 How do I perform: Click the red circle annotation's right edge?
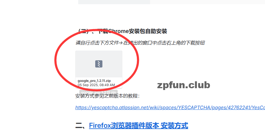(138, 60)
